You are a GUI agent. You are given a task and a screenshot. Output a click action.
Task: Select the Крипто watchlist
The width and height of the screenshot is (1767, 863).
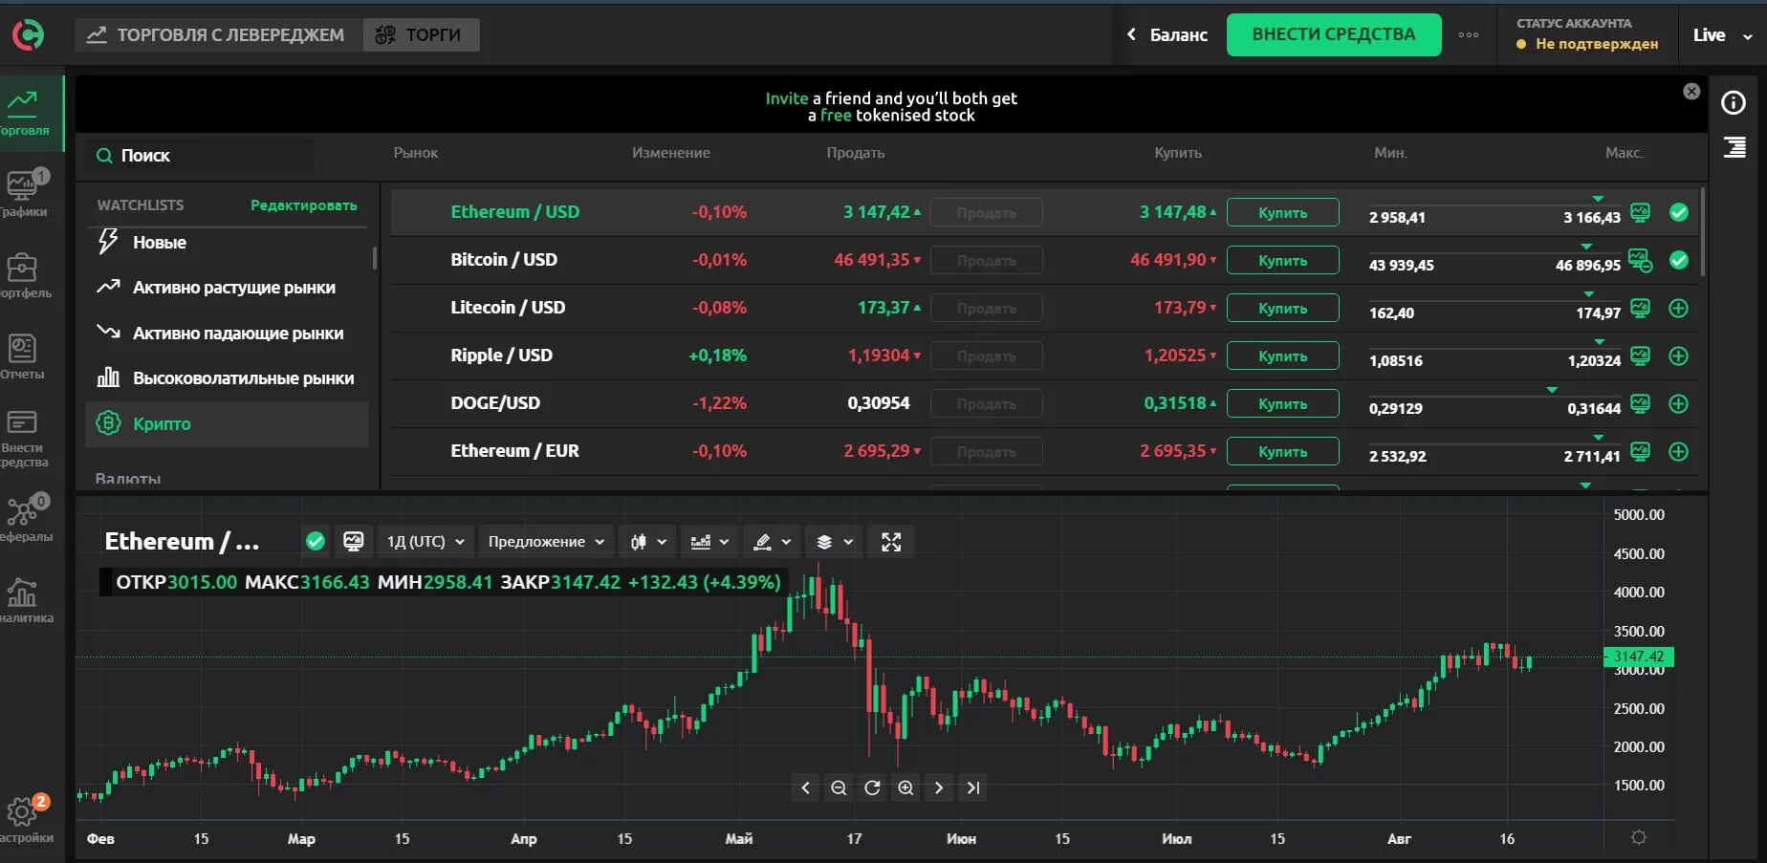(227, 424)
